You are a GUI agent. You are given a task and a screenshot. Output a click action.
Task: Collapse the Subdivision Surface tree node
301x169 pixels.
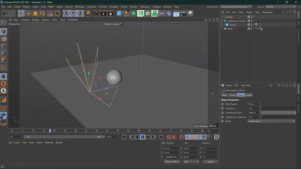[222, 21]
